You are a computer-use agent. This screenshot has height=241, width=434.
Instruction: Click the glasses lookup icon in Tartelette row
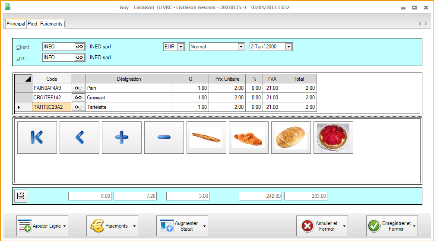coord(78,107)
